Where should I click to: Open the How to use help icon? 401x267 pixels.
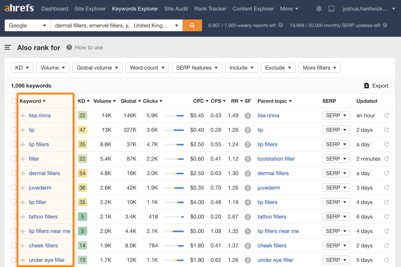[x=69, y=47]
